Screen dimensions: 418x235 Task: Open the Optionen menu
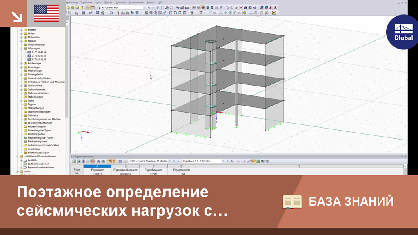click(120, 2)
